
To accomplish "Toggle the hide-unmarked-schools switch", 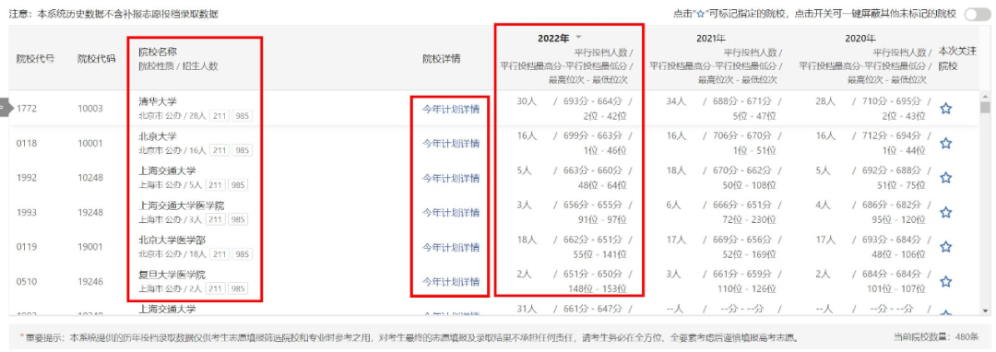I will point(977,14).
